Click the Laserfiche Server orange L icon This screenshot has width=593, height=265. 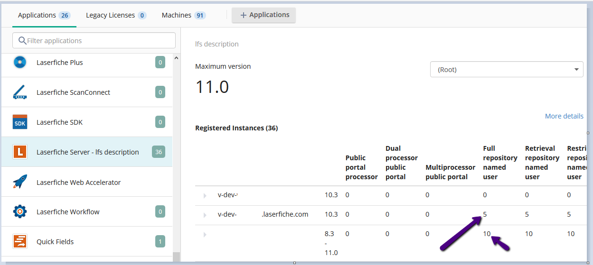20,152
